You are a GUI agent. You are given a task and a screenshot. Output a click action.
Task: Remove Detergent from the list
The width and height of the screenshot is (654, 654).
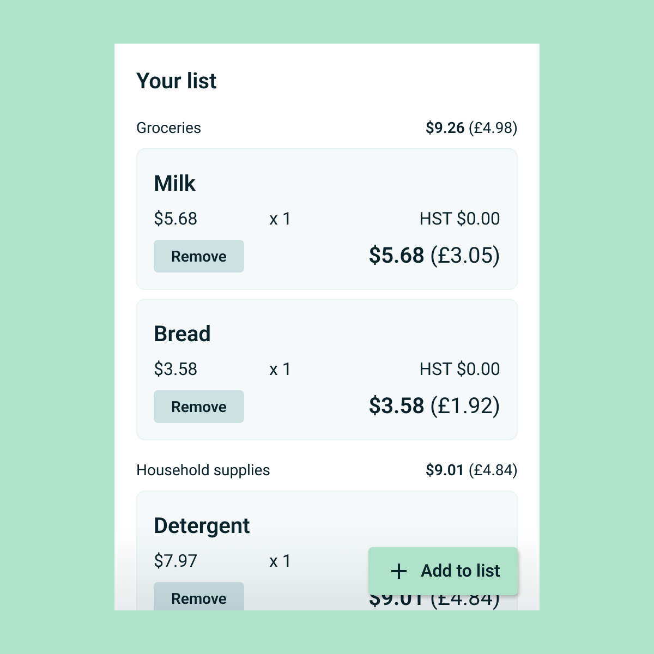[199, 597]
